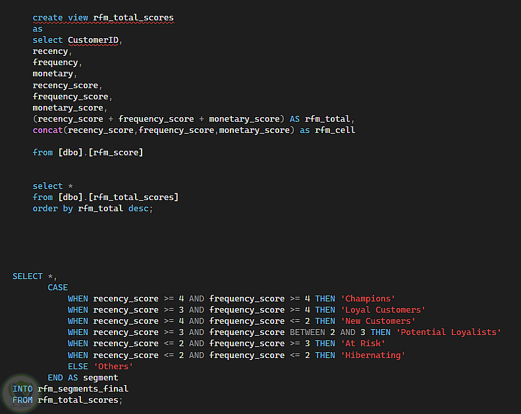Click the 'Champions' string literal
Viewport: 521px width, 414px height.
pyautogui.click(x=368, y=299)
